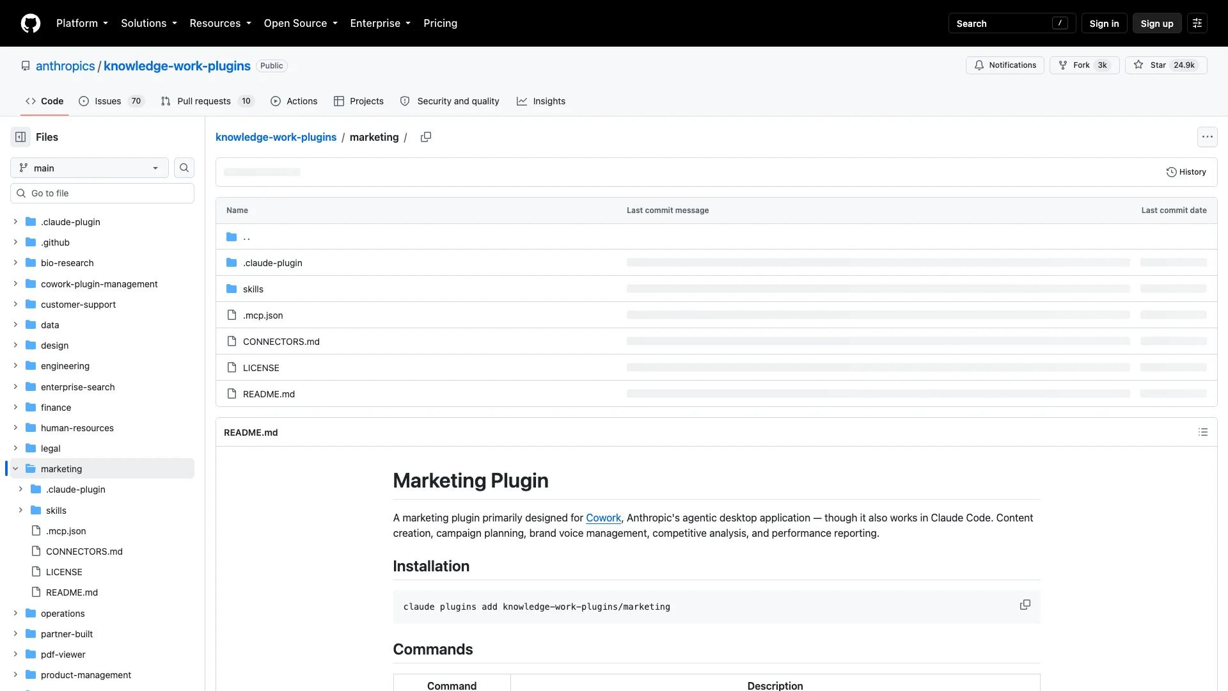Click the parent directory folder icon
1228x691 pixels.
tap(232, 237)
